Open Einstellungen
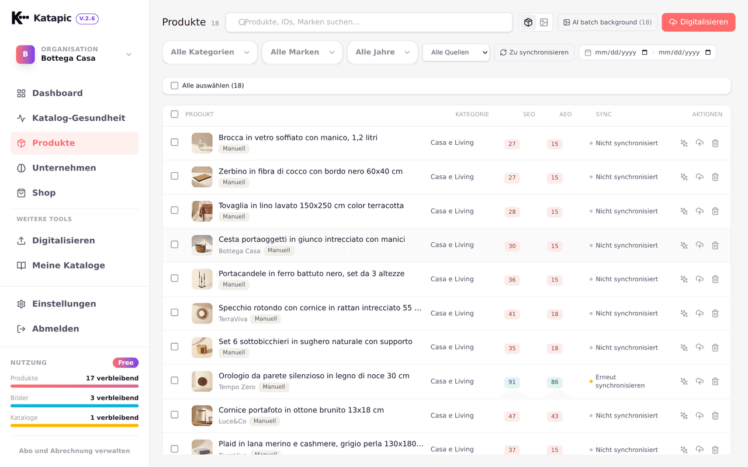Screen dimensions: 748x467 [74, 304]
